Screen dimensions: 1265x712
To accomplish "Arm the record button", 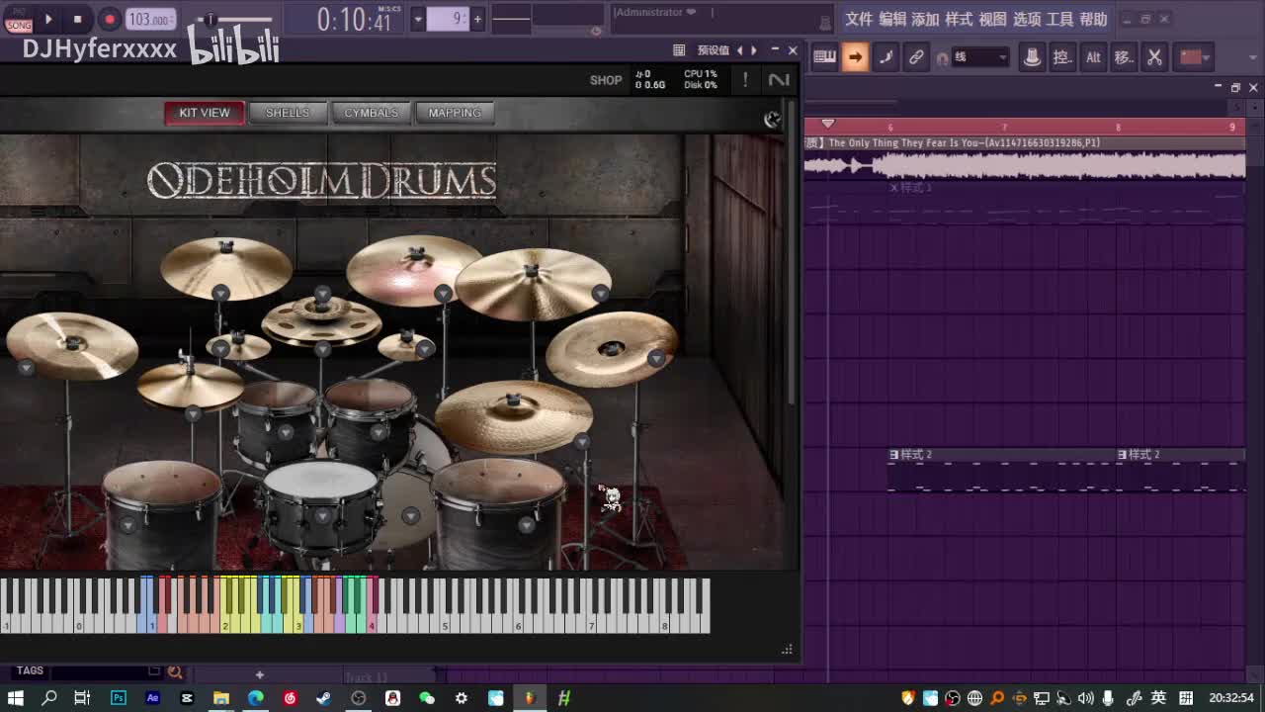I will tap(110, 19).
